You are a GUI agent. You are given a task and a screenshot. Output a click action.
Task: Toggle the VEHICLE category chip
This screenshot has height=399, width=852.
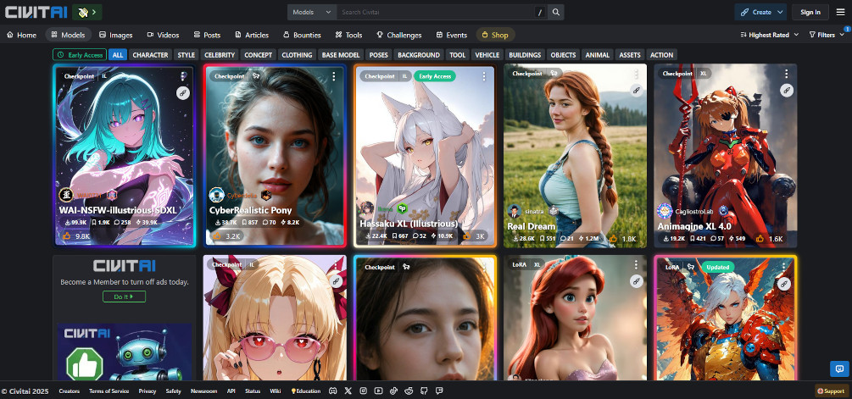coord(487,55)
